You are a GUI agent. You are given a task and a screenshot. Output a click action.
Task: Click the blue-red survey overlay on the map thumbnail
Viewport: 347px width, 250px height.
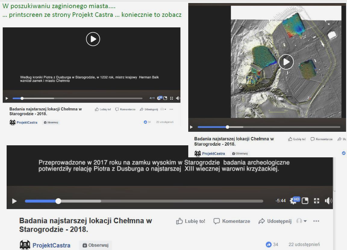point(294,26)
